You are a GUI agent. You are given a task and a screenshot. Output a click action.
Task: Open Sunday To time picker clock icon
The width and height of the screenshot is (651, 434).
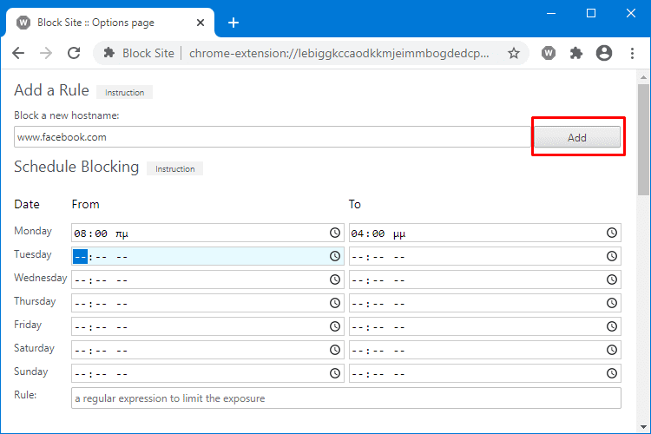pyautogui.click(x=612, y=373)
